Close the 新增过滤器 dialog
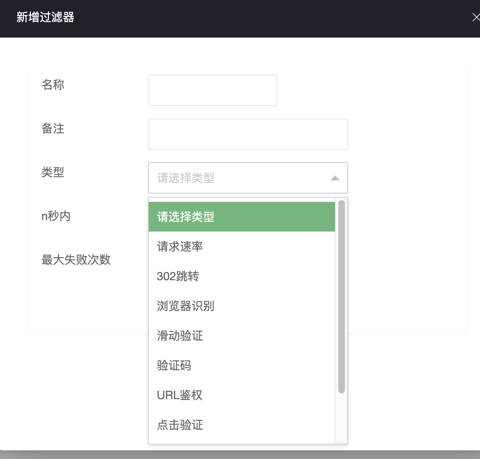480x459 pixels. (x=475, y=17)
